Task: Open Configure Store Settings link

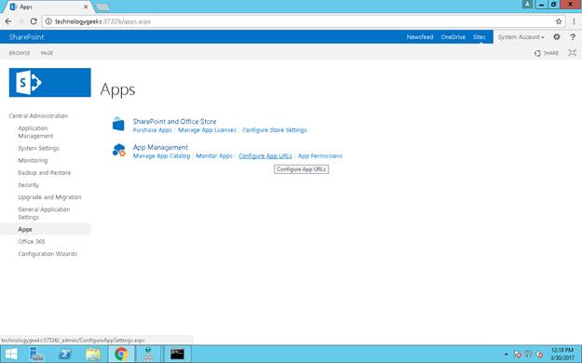Action: point(275,130)
